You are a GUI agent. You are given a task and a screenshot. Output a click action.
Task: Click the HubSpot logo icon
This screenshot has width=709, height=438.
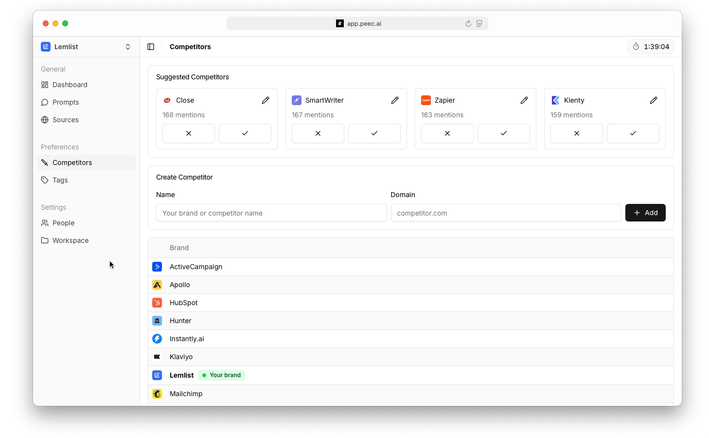[x=157, y=303]
